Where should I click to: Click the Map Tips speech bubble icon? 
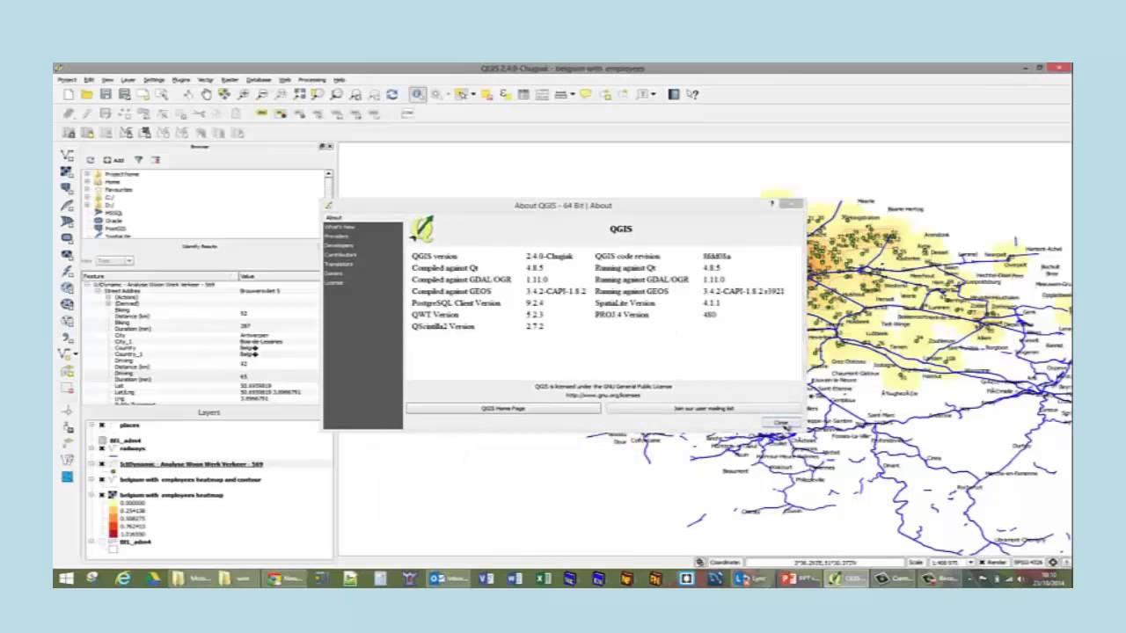[585, 94]
